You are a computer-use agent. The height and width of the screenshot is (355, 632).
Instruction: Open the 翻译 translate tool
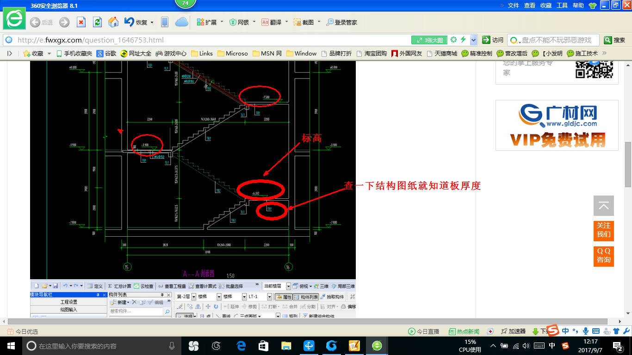pyautogui.click(x=272, y=22)
